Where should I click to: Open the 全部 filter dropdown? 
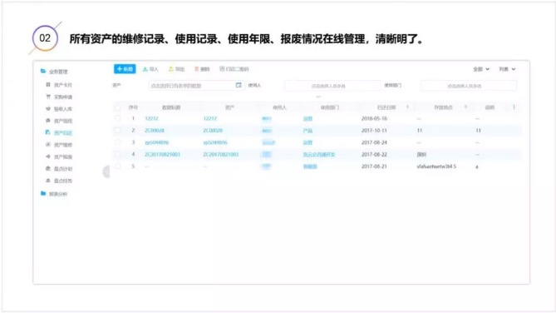click(x=481, y=69)
